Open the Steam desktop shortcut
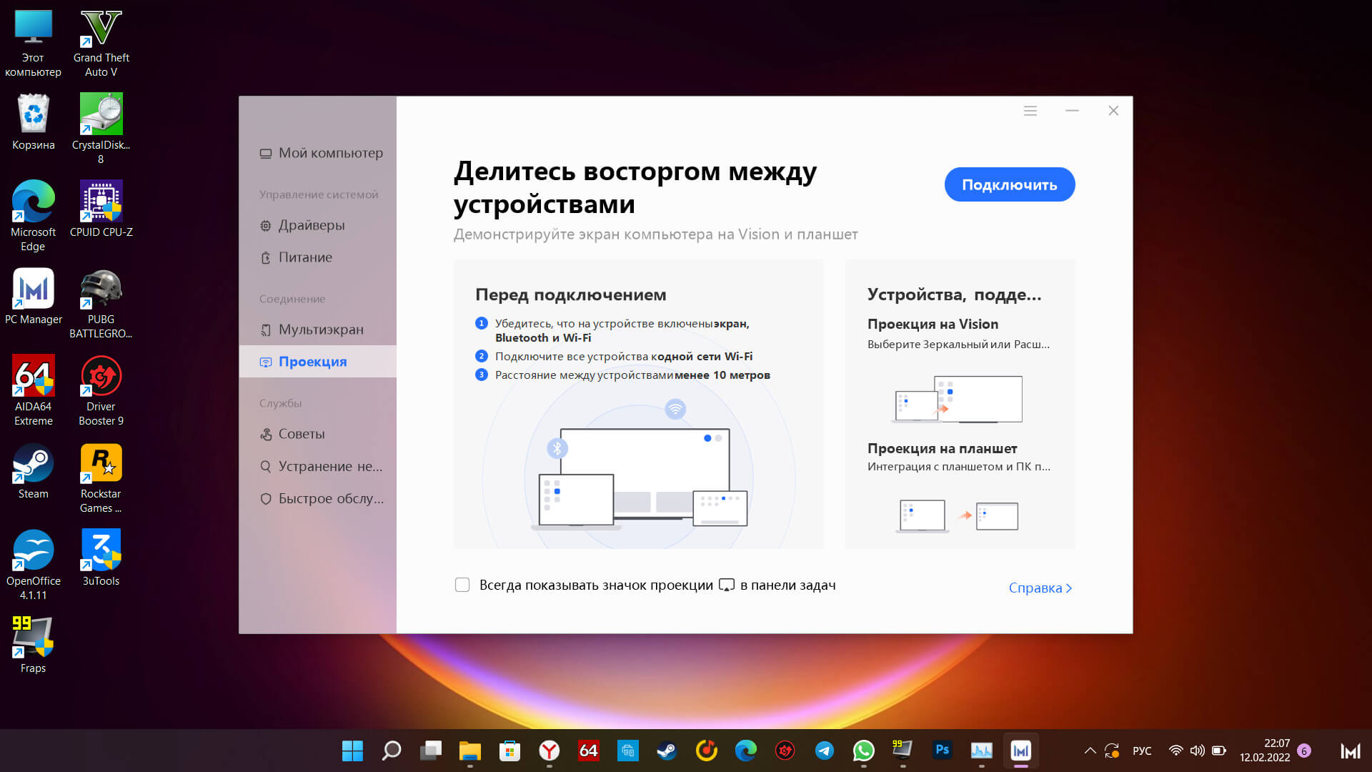 pyautogui.click(x=33, y=465)
